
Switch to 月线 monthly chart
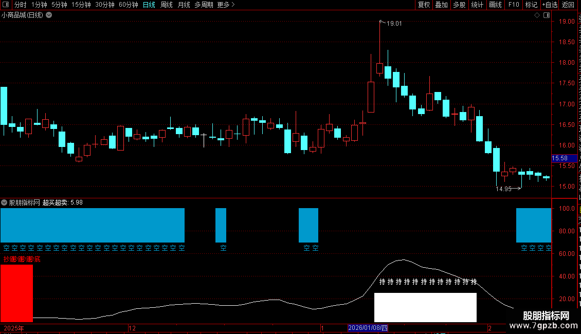click(x=184, y=5)
